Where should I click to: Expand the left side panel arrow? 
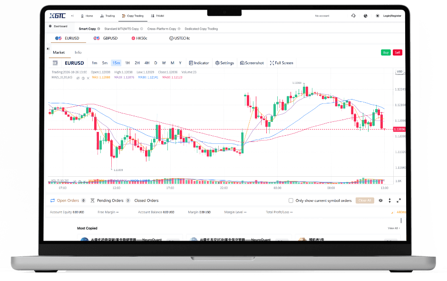tap(48, 49)
